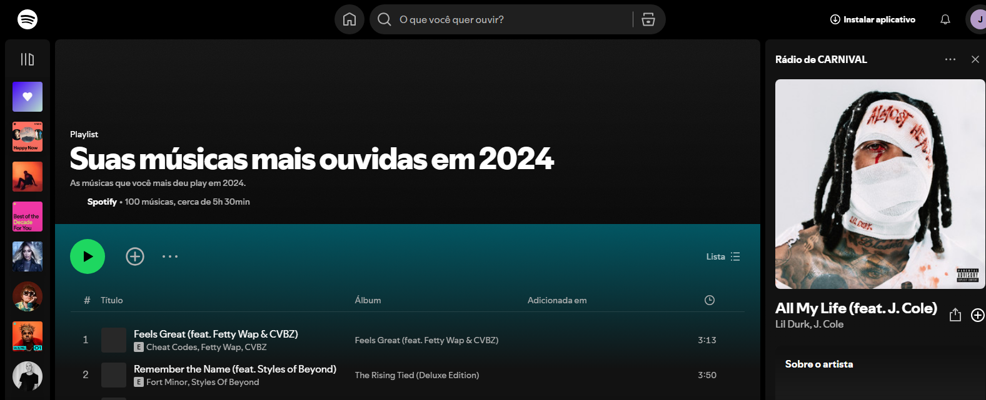Change view using Lista dropdown

tap(723, 256)
